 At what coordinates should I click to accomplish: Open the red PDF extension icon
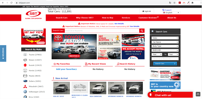[180, 3]
